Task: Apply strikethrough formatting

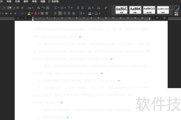Action: (x=6, y=13)
